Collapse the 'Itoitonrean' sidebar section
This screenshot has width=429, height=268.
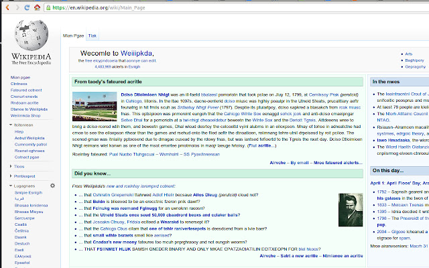click(11, 125)
